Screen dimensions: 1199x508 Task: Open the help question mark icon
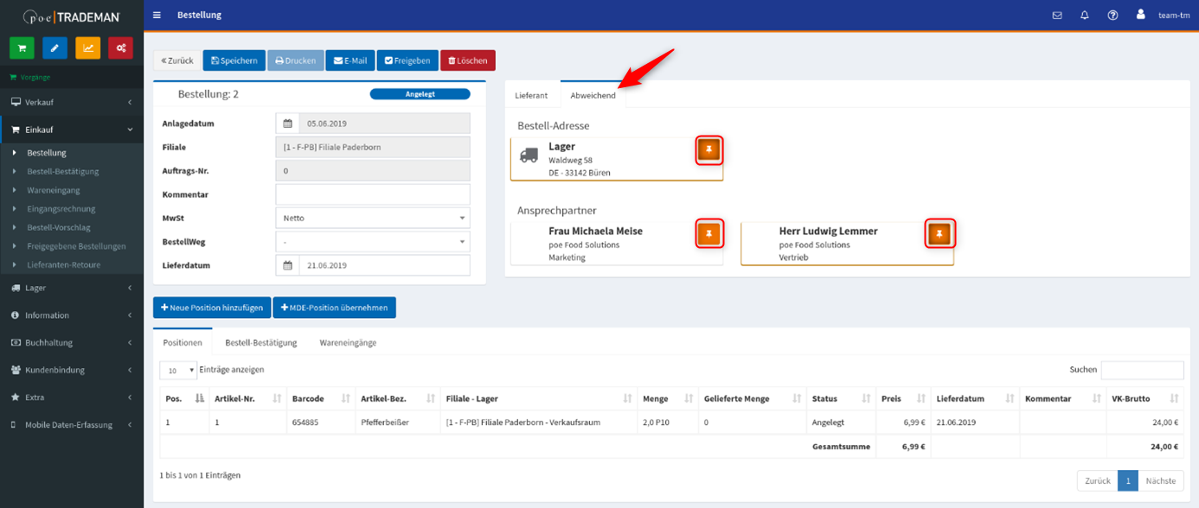pyautogui.click(x=1112, y=16)
